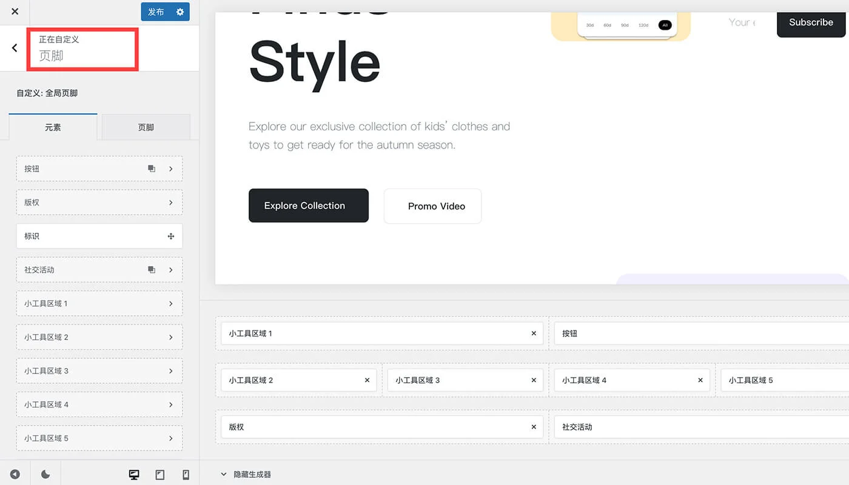
Task: Remove 小工具区域 4 with its X
Action: pyautogui.click(x=700, y=380)
